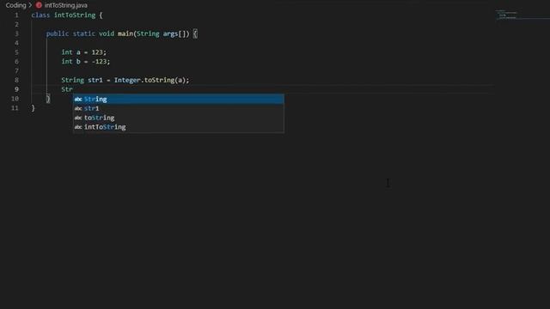Click line number 8 in gutter
The width and height of the screenshot is (550, 309).
16,80
